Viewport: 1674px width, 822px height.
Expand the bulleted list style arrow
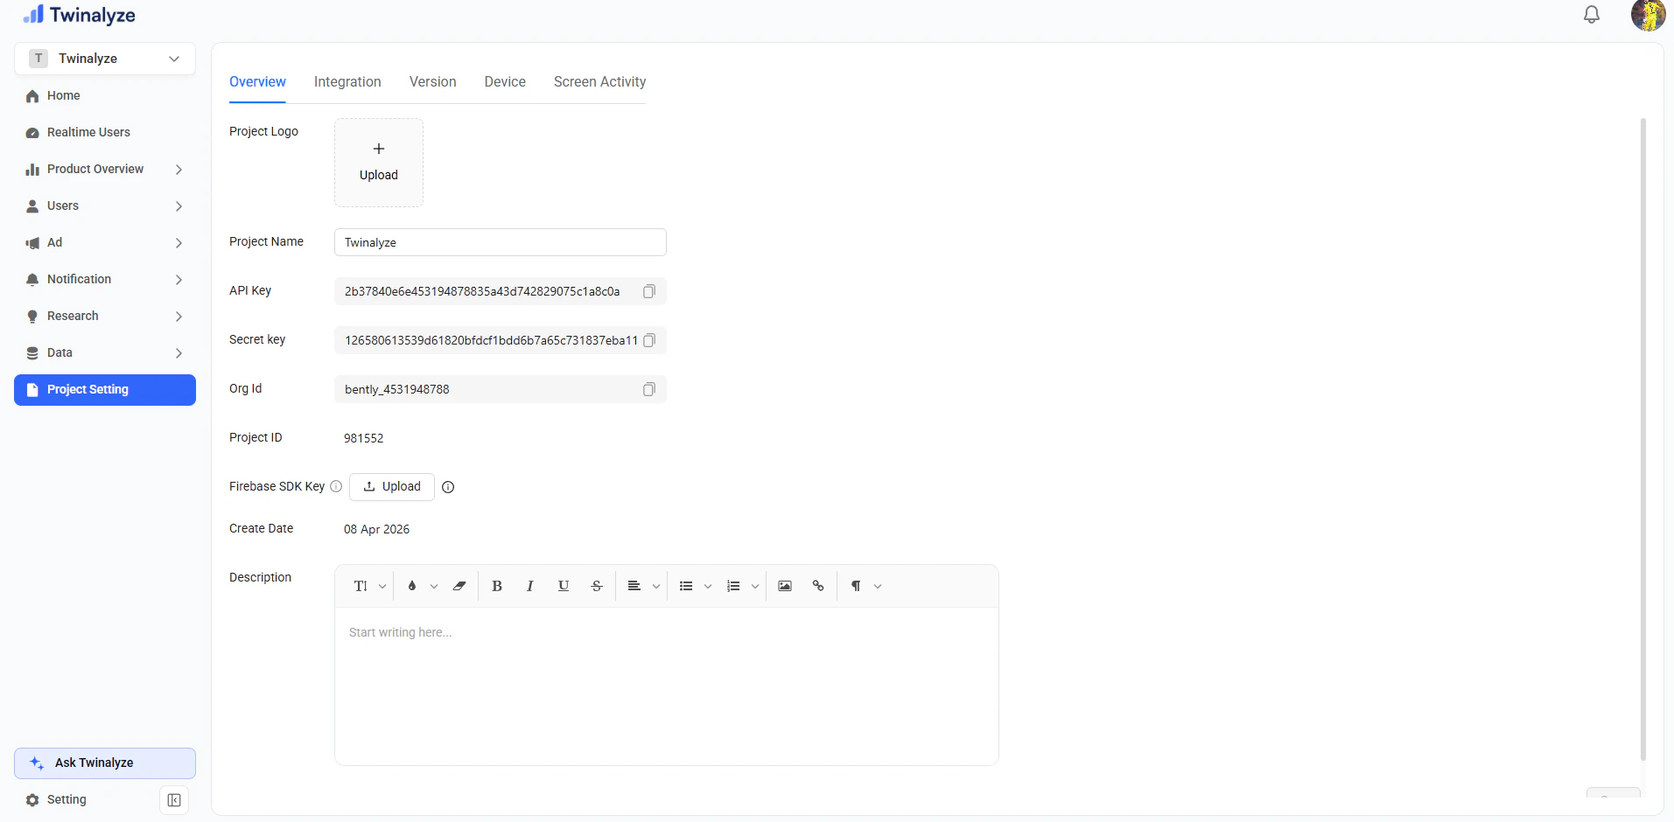click(x=708, y=587)
